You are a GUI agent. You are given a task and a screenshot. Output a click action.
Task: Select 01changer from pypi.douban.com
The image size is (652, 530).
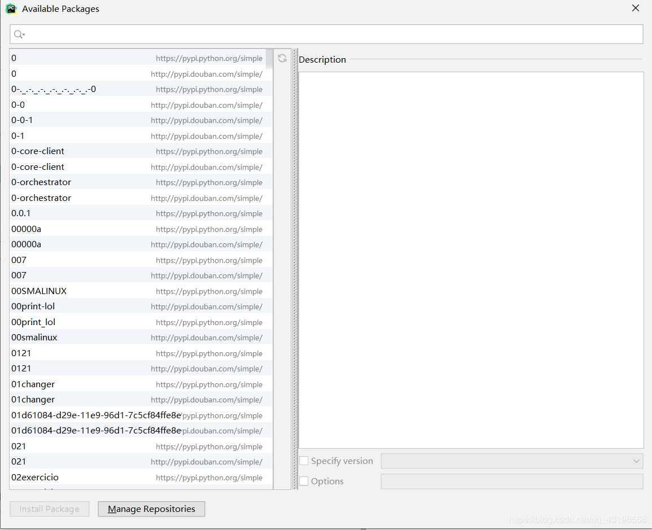141,400
